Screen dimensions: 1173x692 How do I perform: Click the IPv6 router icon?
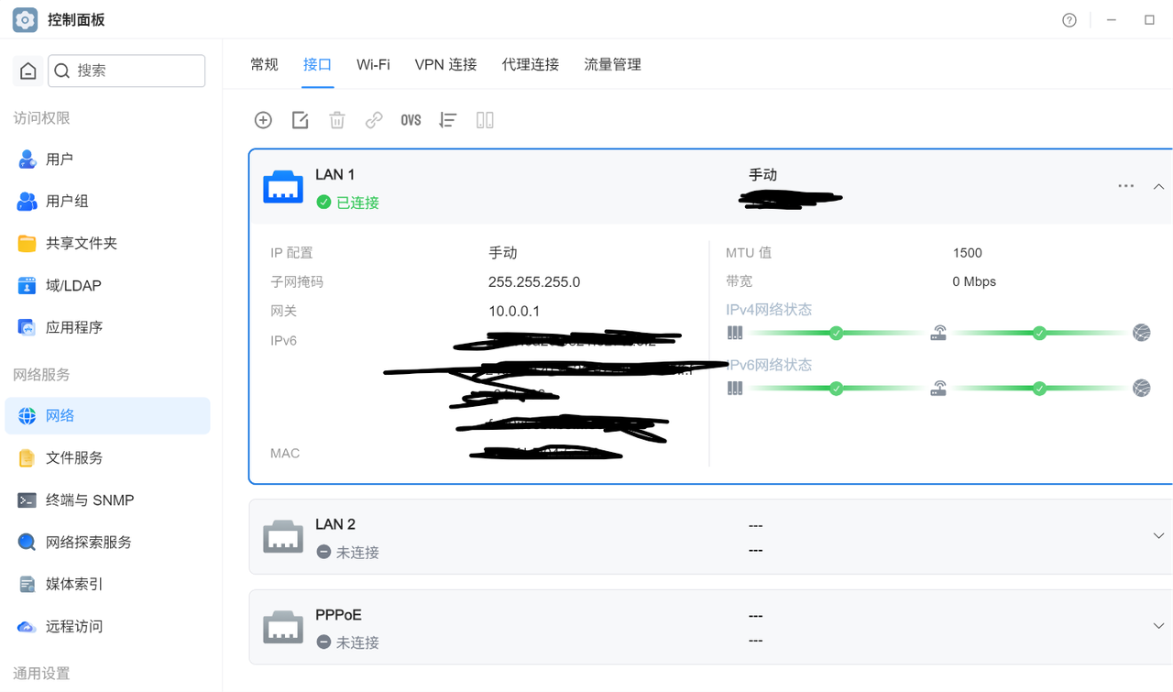tap(938, 388)
